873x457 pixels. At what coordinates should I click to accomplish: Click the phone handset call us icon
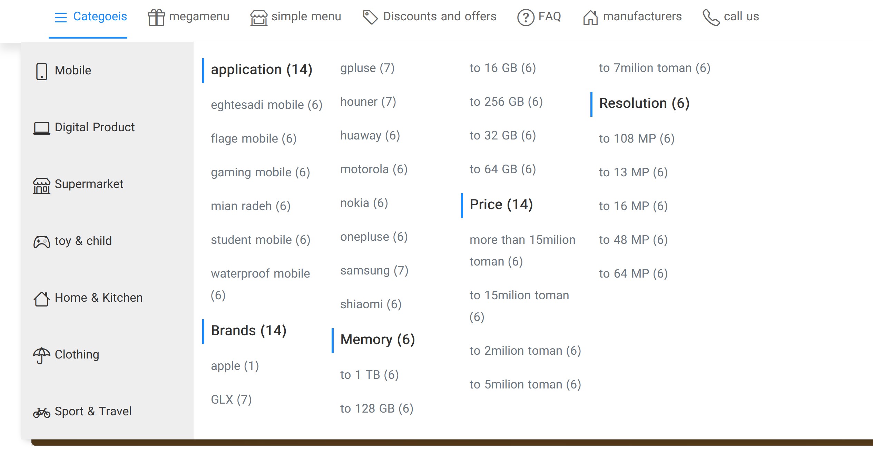tap(711, 17)
